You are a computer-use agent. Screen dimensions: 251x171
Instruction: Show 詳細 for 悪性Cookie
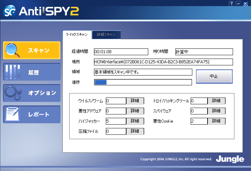pyautogui.click(x=216, y=121)
